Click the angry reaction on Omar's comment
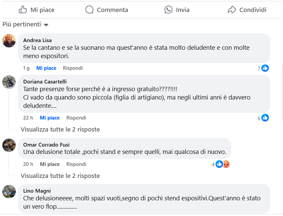283x216 pixels. coord(226,164)
